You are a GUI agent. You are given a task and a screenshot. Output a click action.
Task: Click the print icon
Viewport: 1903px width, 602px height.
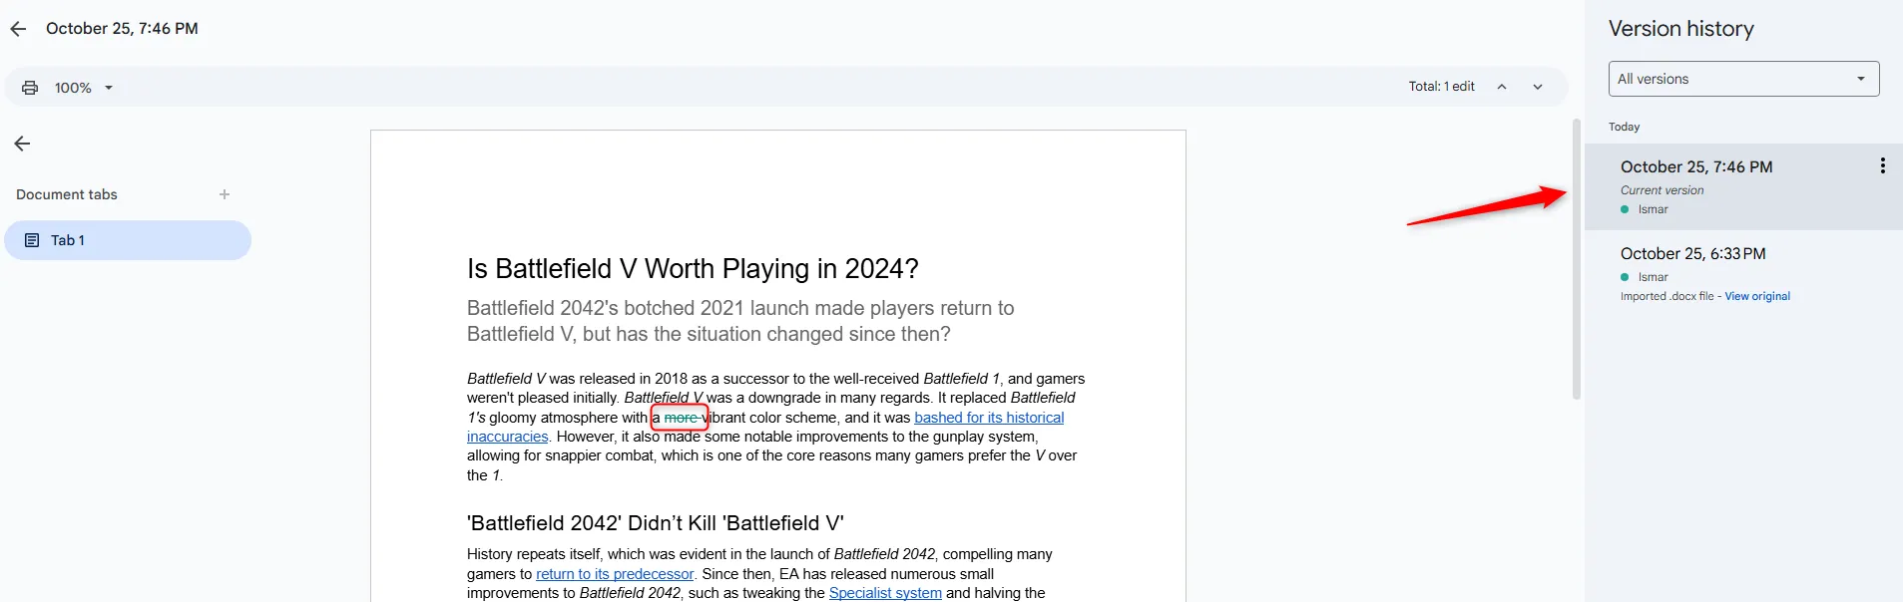click(30, 88)
